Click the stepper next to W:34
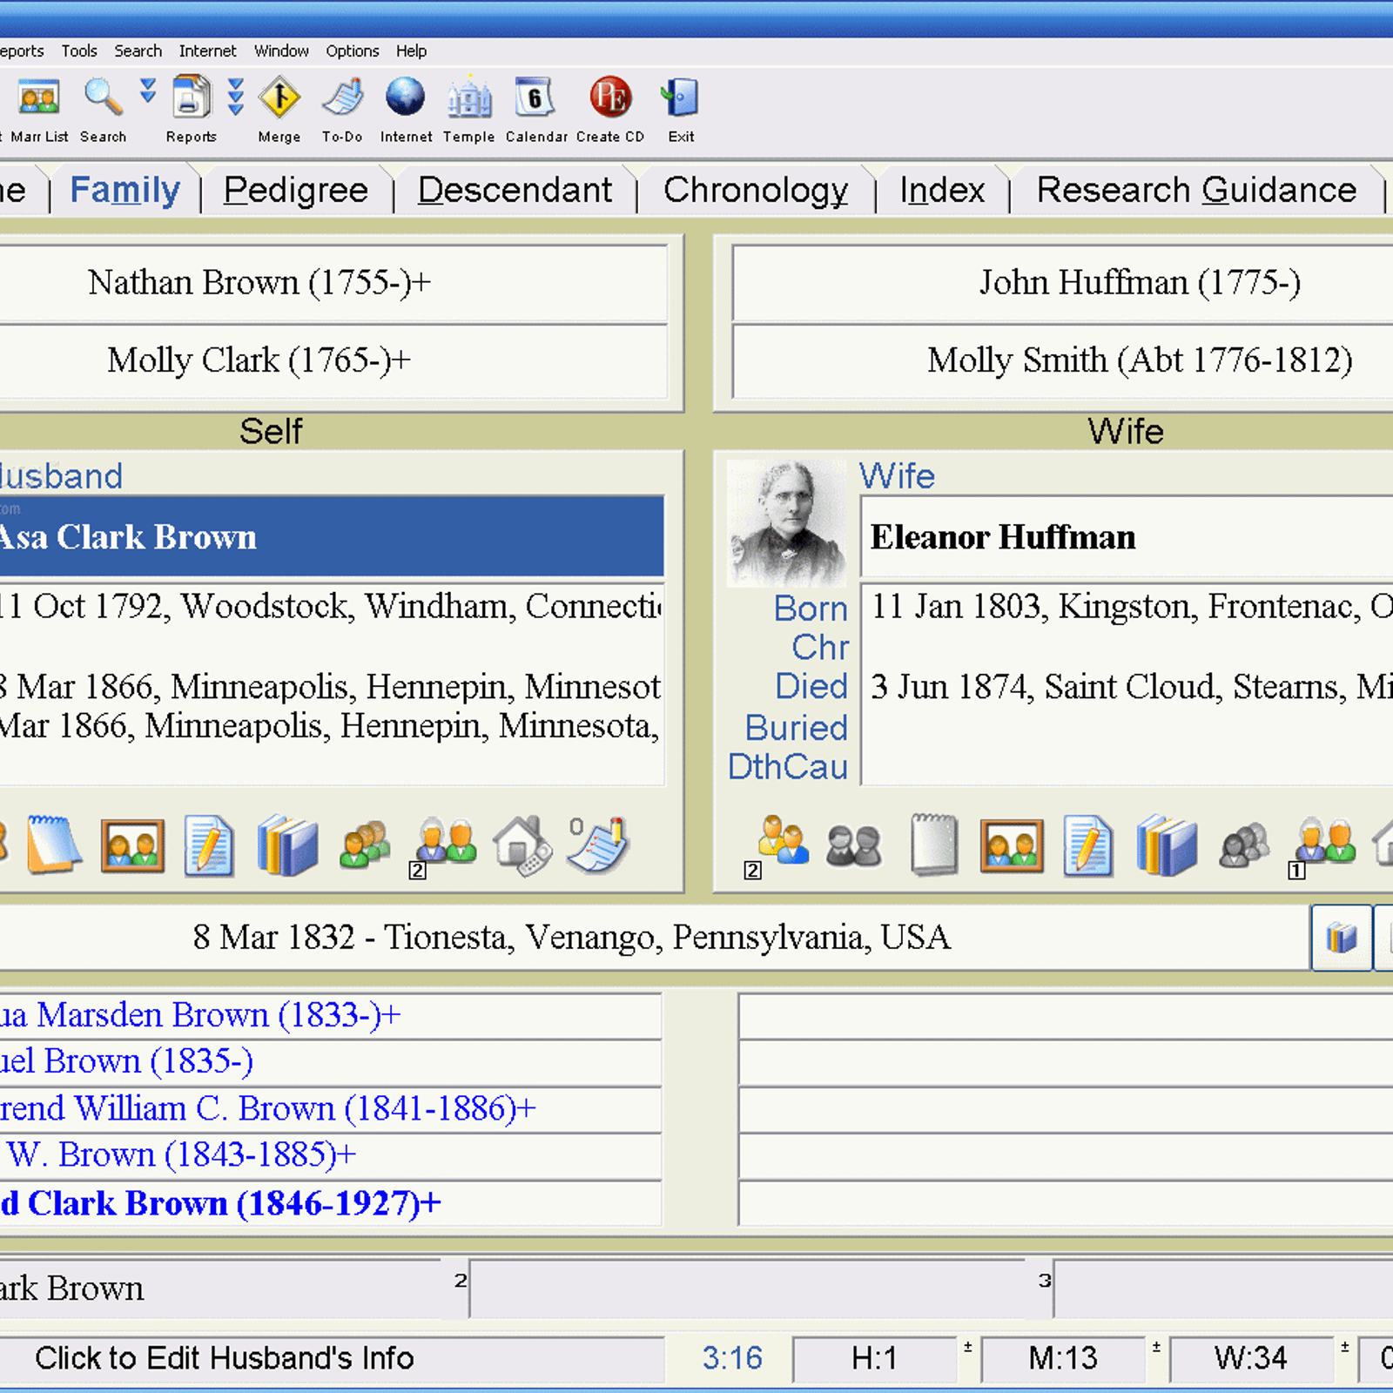 [1344, 1348]
